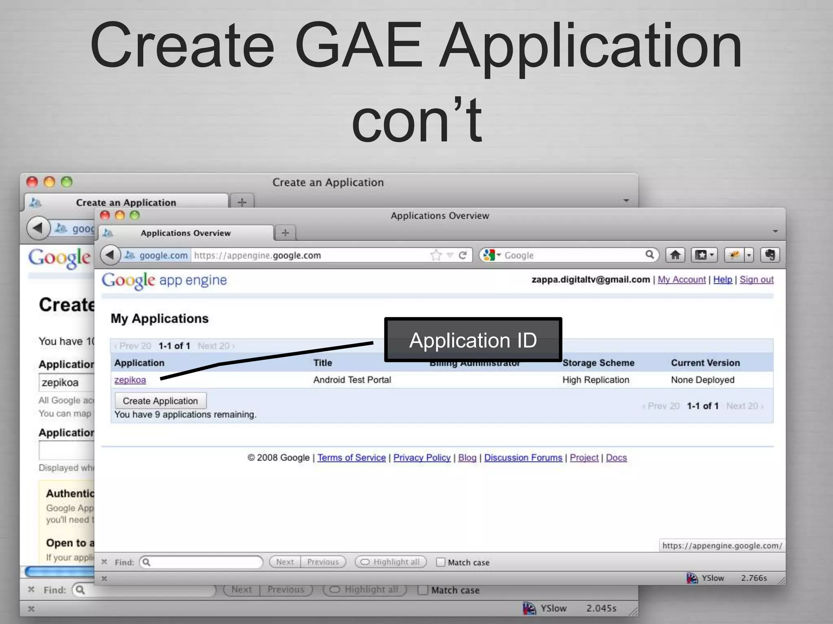
Task: Click the Create Application button
Action: coord(160,401)
